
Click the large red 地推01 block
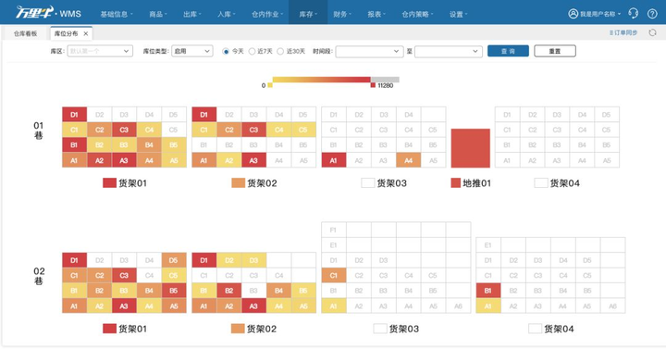pyautogui.click(x=470, y=148)
